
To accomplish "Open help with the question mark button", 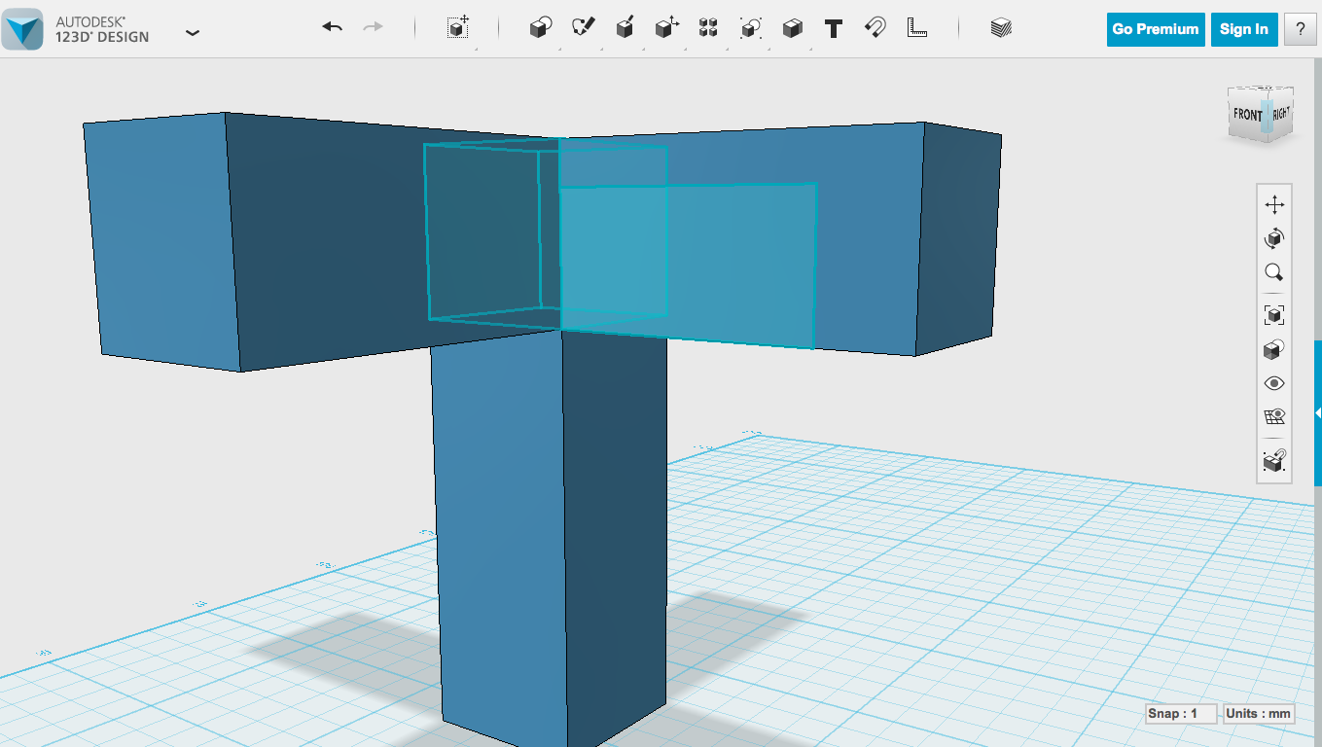I will pos(1301,29).
